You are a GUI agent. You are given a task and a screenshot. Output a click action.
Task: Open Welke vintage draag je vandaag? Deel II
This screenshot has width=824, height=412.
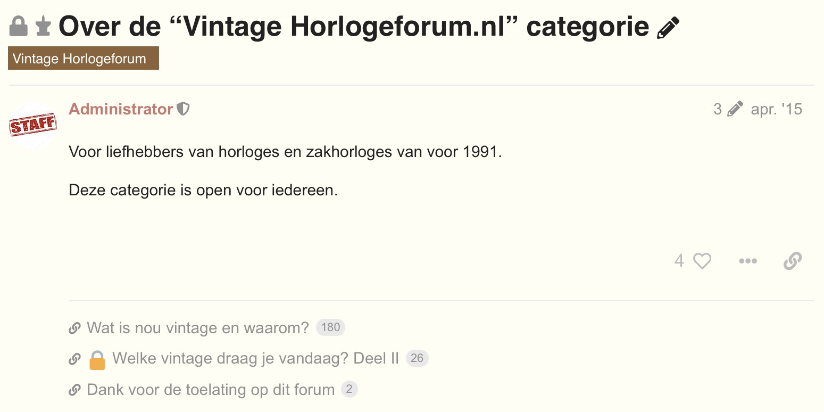point(255,359)
